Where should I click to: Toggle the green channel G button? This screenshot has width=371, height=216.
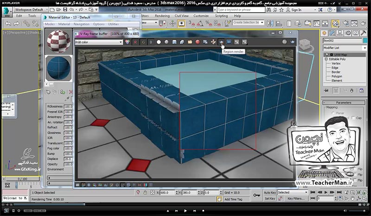(x=143, y=42)
